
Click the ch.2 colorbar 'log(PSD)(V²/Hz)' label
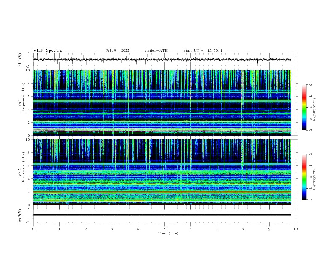click(315, 179)
